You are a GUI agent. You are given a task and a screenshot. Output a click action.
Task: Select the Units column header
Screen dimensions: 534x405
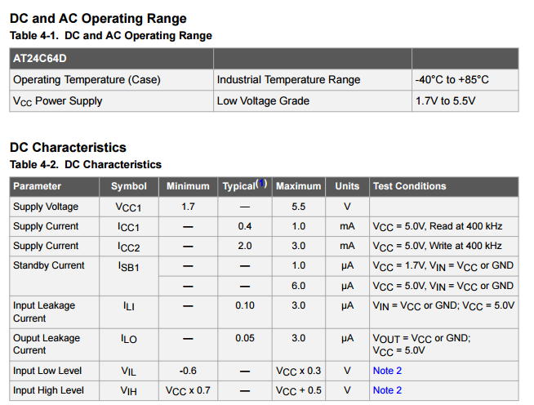click(347, 186)
